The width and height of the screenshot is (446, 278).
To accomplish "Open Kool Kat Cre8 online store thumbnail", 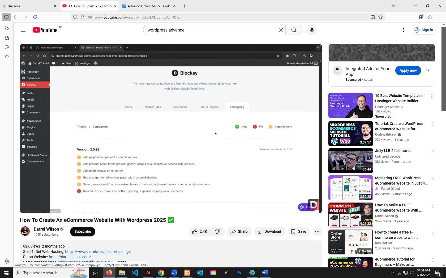I will pos(350,242).
